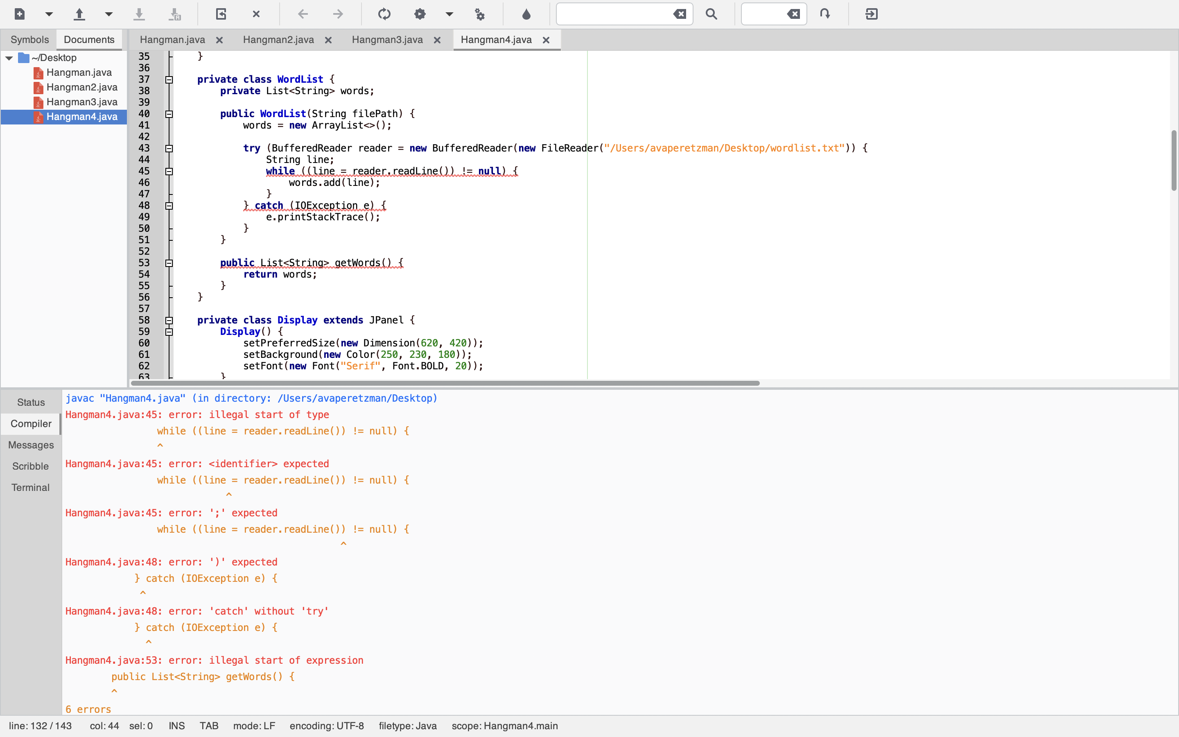Close the Hangman.java tab
The image size is (1179, 737).
pyautogui.click(x=219, y=40)
